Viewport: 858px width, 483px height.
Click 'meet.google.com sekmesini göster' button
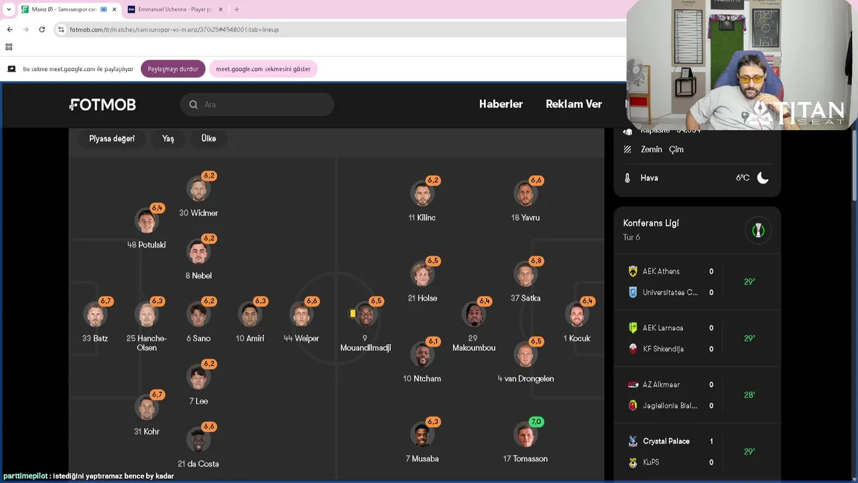point(263,69)
